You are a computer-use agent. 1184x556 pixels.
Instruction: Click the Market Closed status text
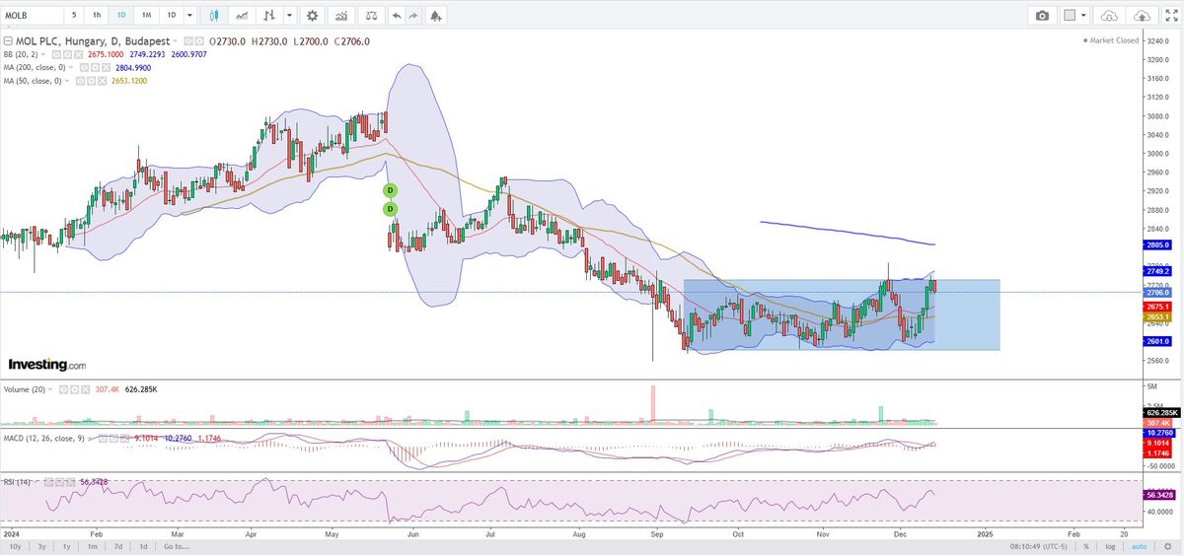pyautogui.click(x=1113, y=41)
